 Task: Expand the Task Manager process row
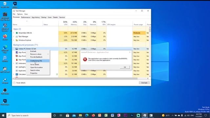[14, 36]
